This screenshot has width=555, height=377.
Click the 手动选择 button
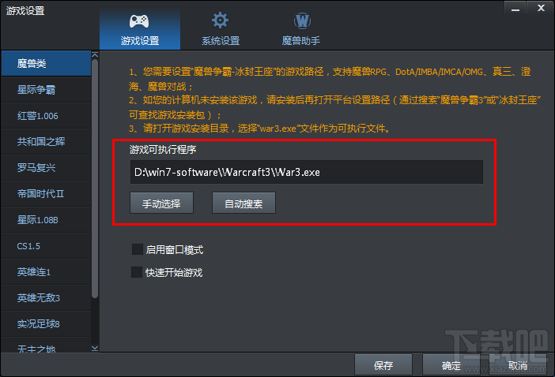161,203
